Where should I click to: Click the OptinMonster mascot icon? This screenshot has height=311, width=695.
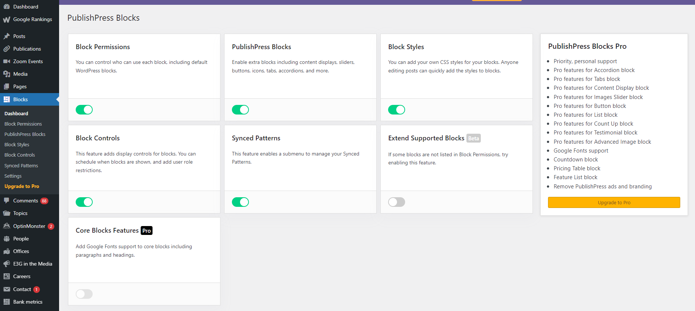7,226
